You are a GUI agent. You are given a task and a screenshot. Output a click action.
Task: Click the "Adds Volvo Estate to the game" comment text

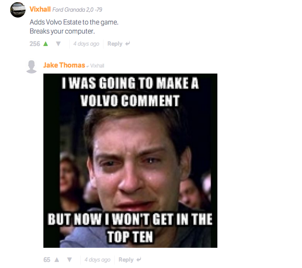74,22
